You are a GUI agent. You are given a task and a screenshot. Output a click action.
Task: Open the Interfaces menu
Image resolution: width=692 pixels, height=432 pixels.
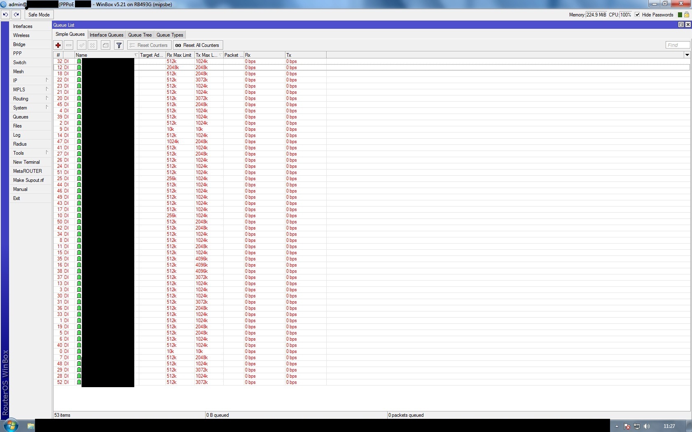(30, 26)
